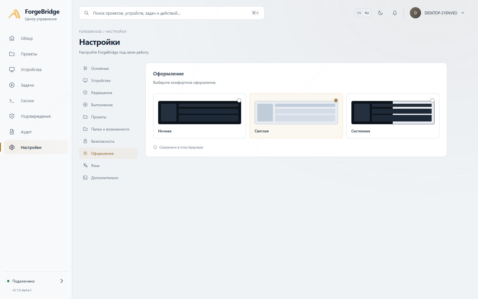The image size is (478, 299).
Task: Open the Основные settings tab
Action: coord(108,68)
